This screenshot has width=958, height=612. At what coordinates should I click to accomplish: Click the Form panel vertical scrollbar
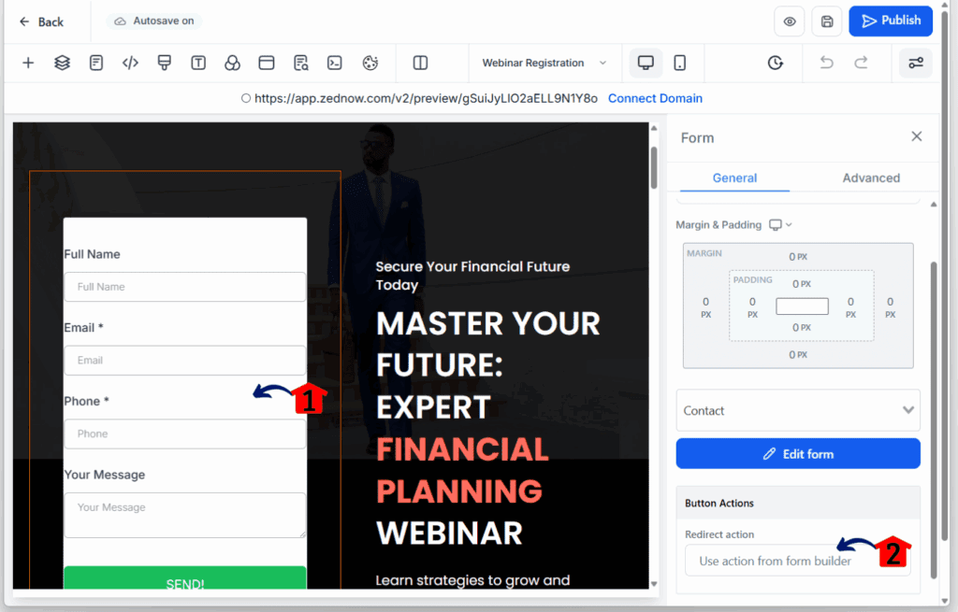(934, 420)
